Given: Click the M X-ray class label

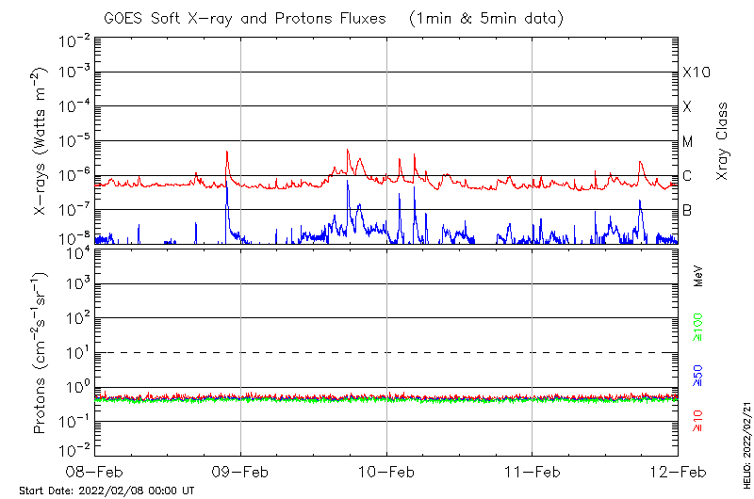Looking at the screenshot, I should [x=688, y=142].
